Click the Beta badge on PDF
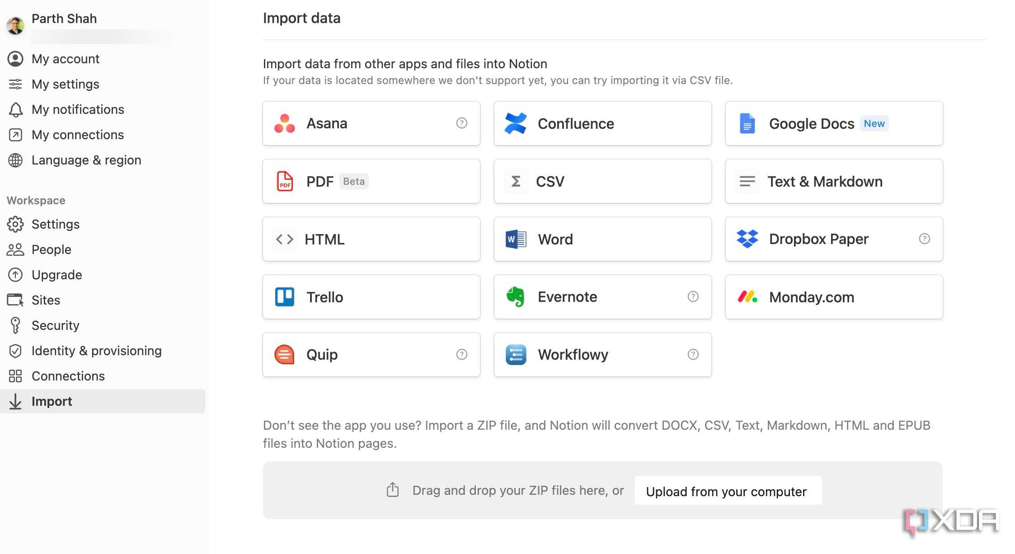 click(354, 181)
